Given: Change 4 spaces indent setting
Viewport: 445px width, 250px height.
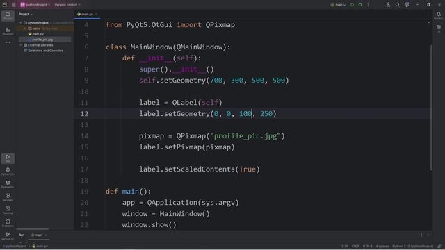Looking at the screenshot, I should pyautogui.click(x=382, y=247).
